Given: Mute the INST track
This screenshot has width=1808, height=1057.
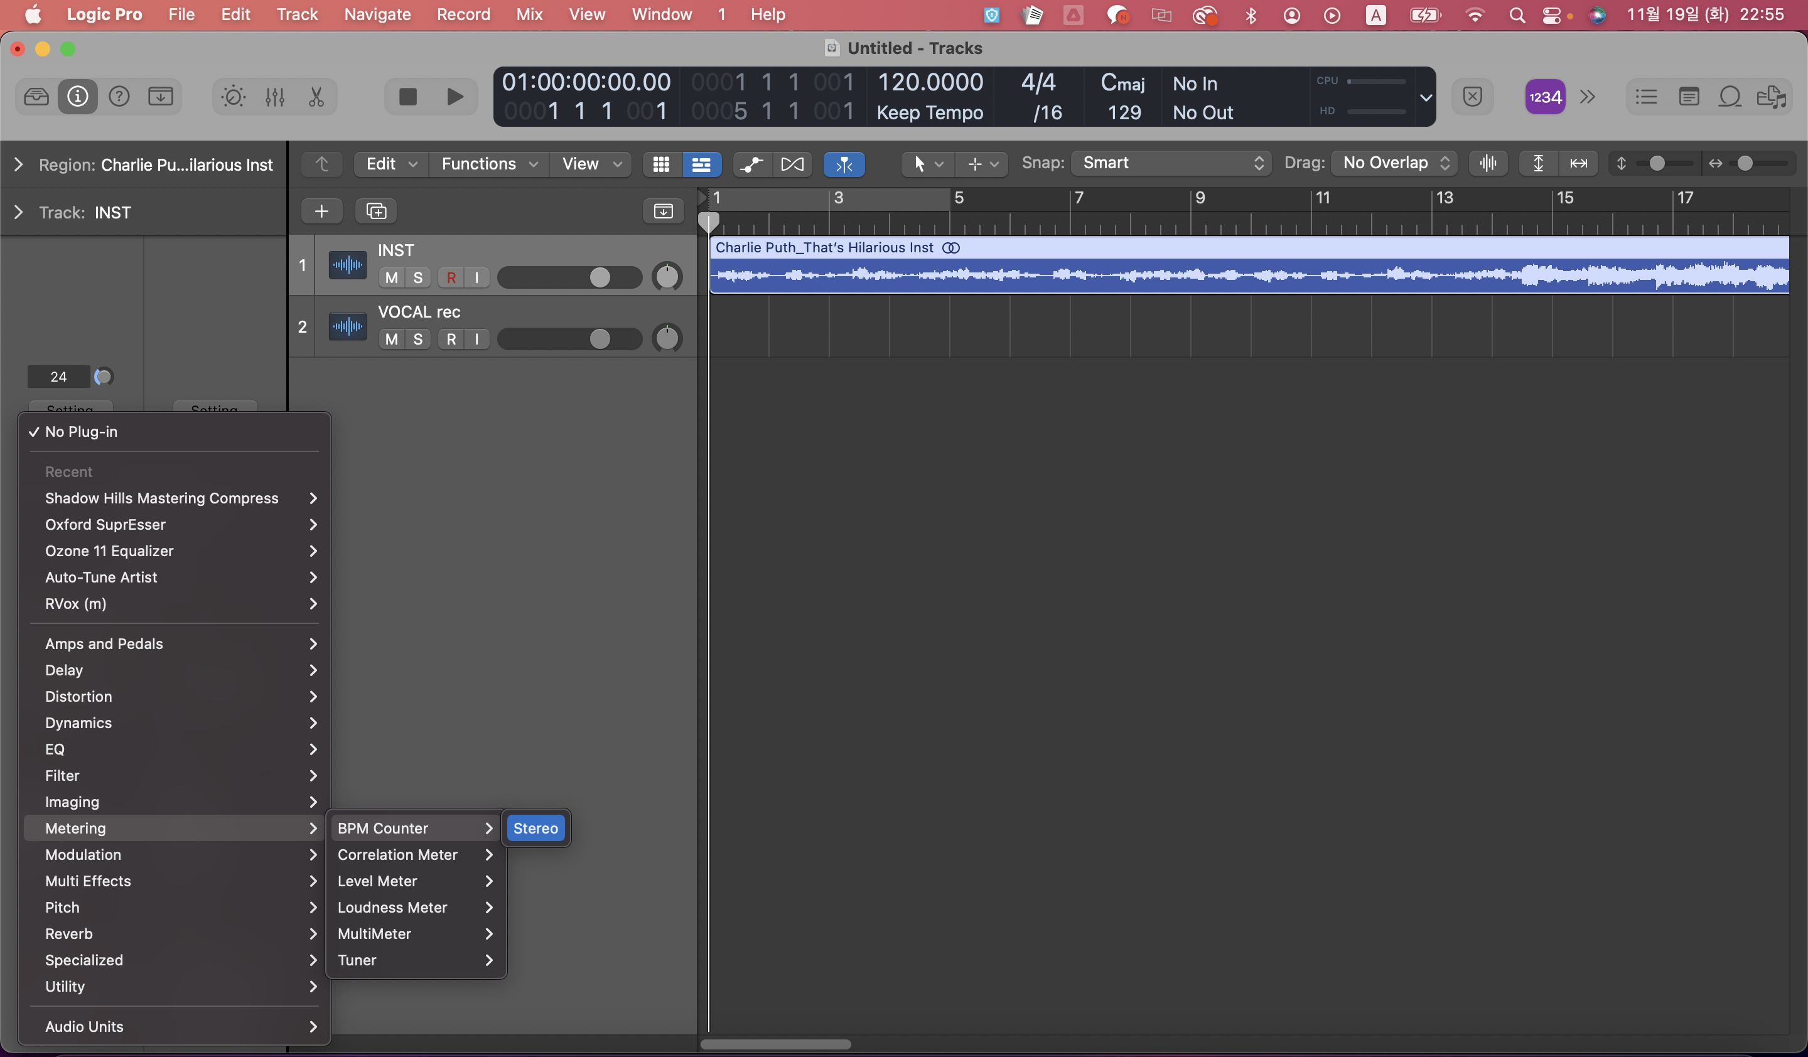Looking at the screenshot, I should [x=391, y=277].
